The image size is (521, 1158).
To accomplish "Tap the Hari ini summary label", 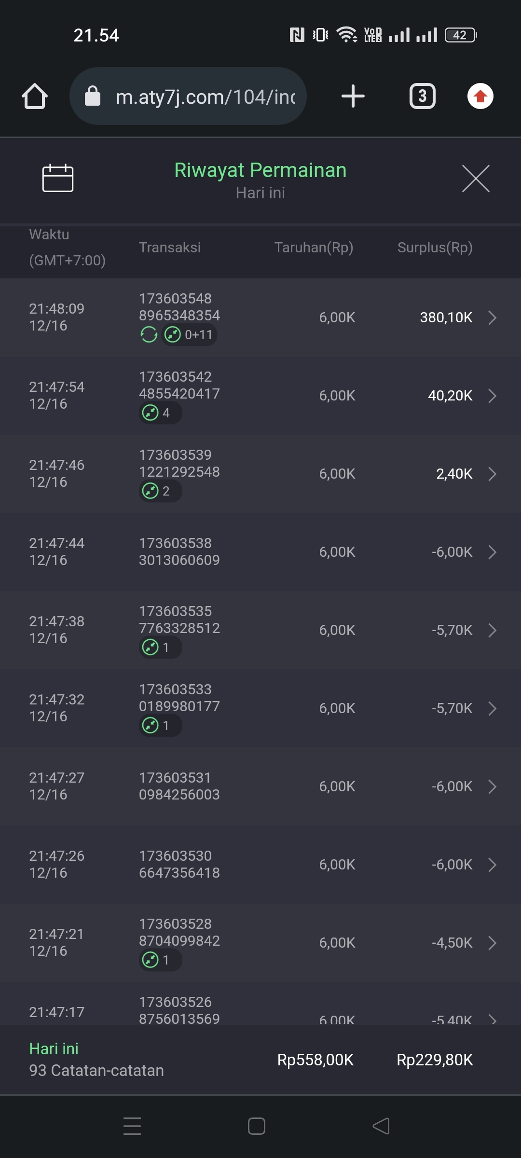I will 54,1048.
